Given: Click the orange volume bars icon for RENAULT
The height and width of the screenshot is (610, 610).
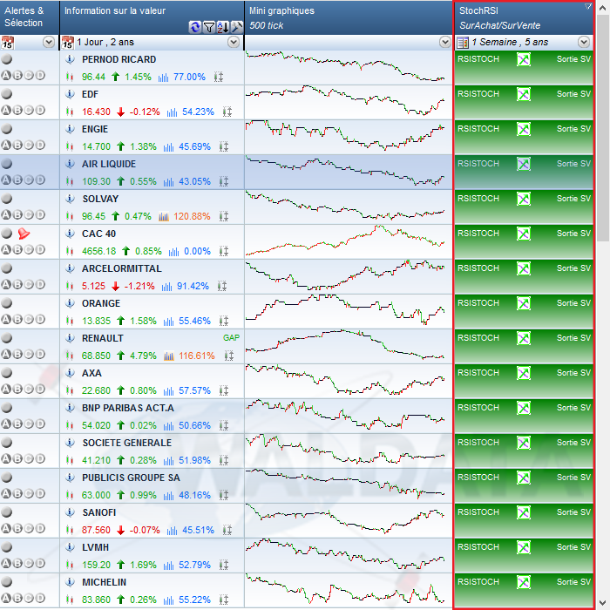Looking at the screenshot, I should [x=169, y=356].
